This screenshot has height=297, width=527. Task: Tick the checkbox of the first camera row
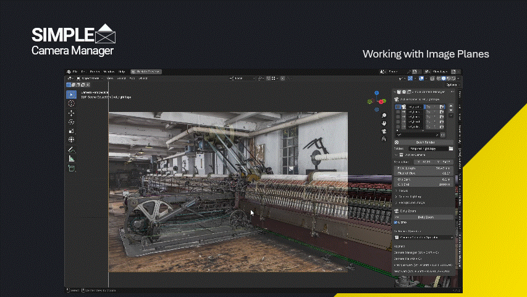coord(398,107)
